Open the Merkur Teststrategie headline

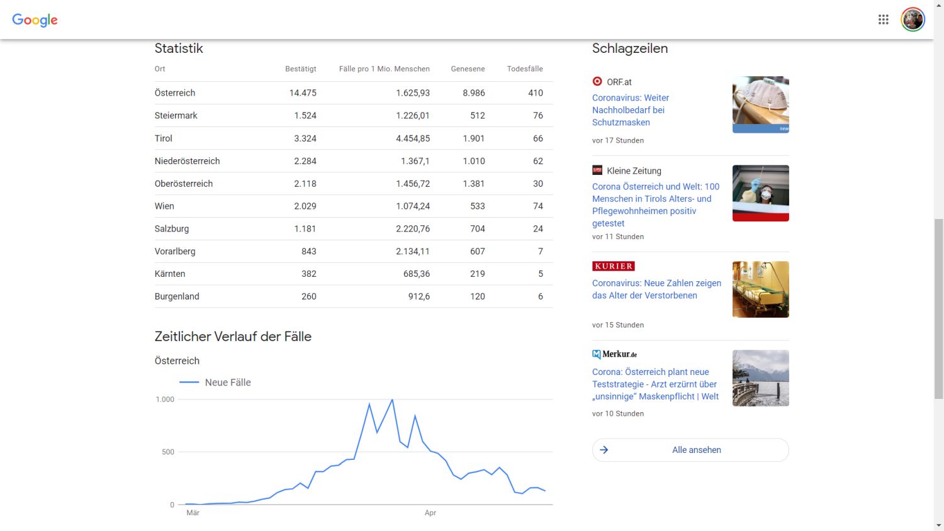(655, 384)
